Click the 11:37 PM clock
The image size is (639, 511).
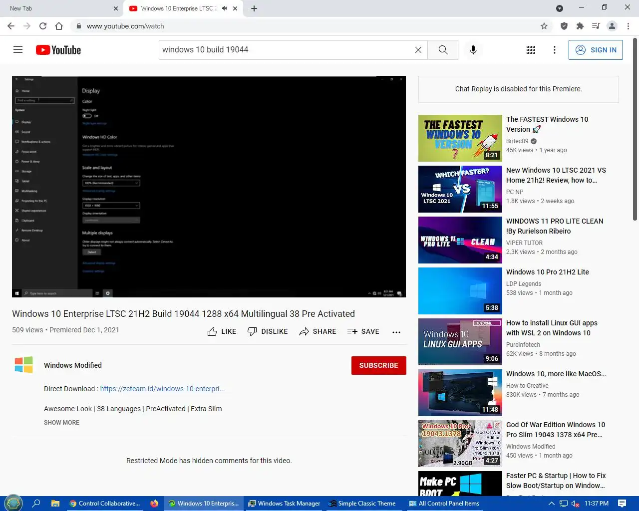(597, 504)
